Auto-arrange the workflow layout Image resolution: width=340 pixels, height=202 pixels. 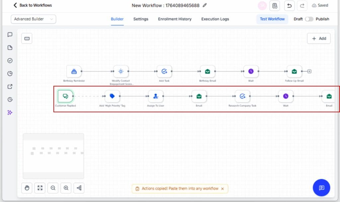point(79,188)
